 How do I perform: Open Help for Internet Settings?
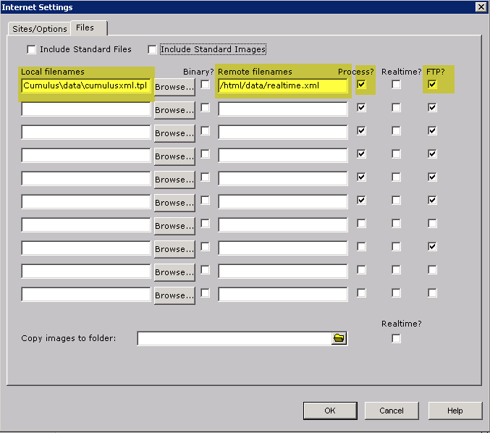point(455,411)
